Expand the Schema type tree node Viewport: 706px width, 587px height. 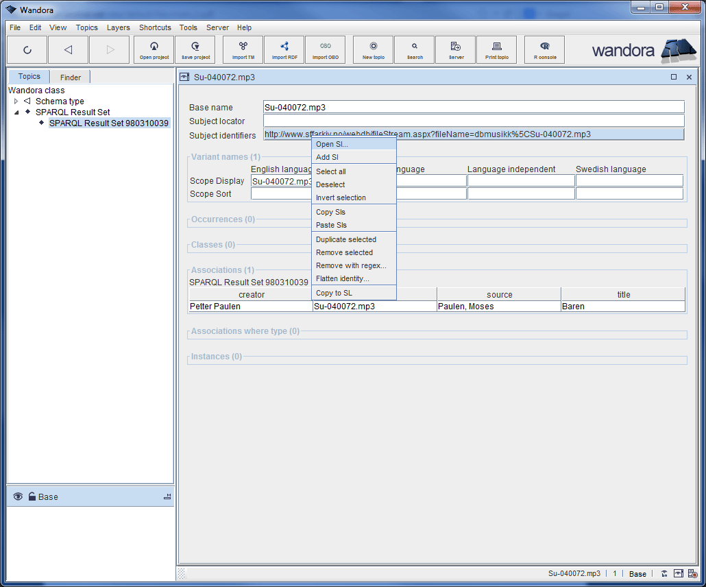click(15, 101)
